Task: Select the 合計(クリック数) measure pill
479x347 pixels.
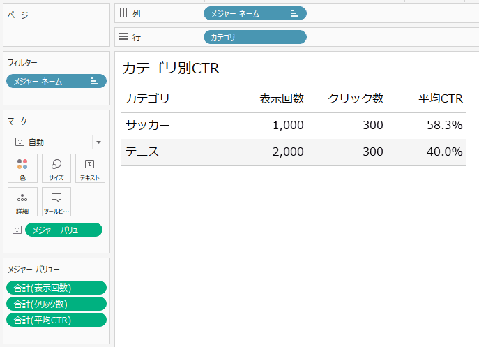Action: pyautogui.click(x=56, y=304)
